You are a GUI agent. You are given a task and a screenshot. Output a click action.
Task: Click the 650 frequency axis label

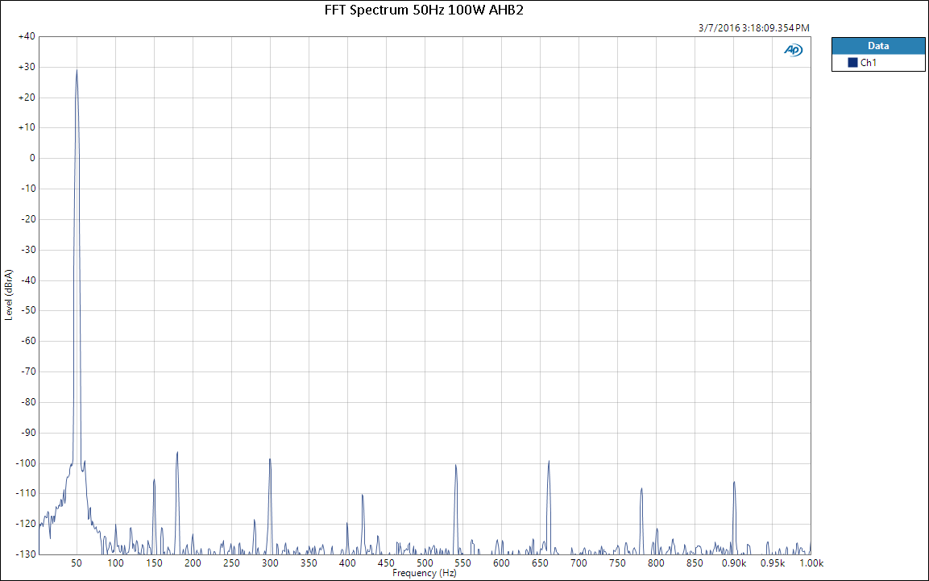(x=540, y=563)
